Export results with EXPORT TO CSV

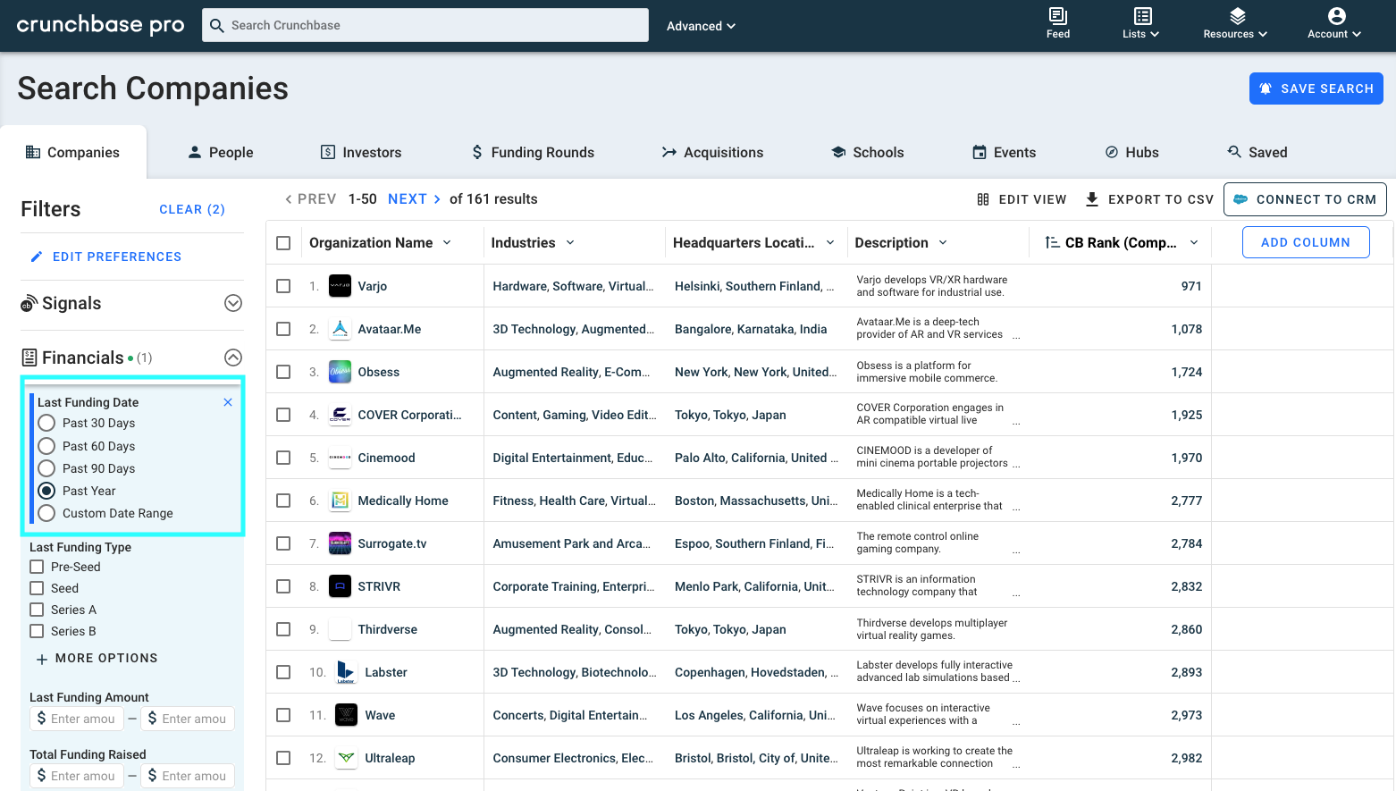tap(1149, 199)
